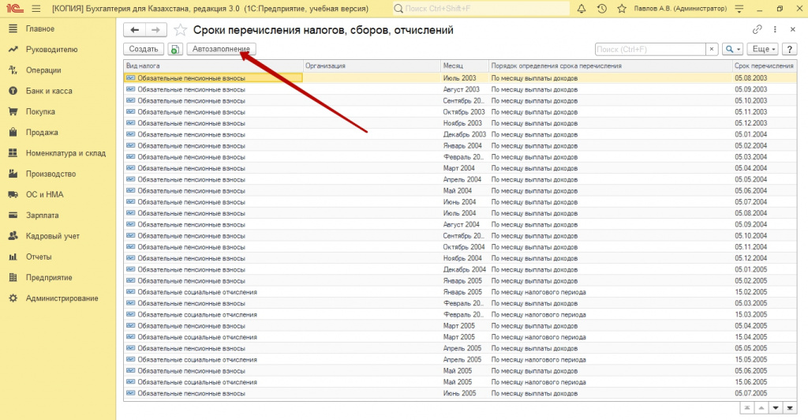This screenshot has width=808, height=420.
Task: Jump to list end arrow
Action: point(790,408)
